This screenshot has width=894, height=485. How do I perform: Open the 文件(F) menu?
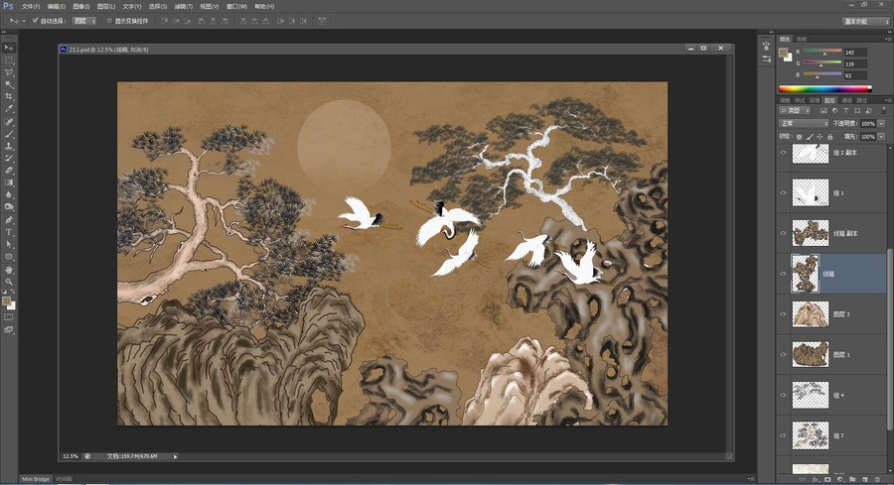31,6
